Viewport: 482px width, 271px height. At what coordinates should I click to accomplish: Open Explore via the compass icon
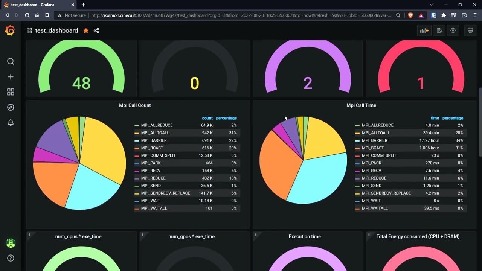[x=11, y=107]
